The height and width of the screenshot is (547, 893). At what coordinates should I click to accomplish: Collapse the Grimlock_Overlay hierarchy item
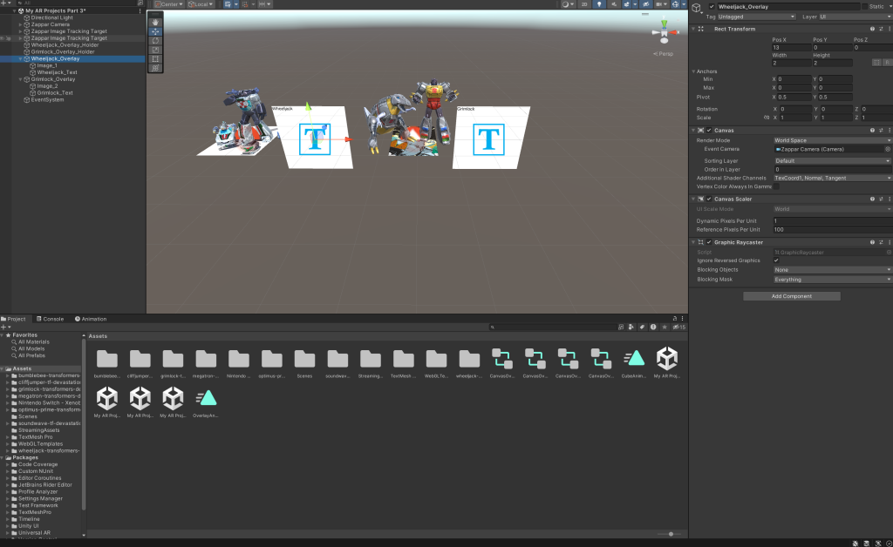(22, 79)
